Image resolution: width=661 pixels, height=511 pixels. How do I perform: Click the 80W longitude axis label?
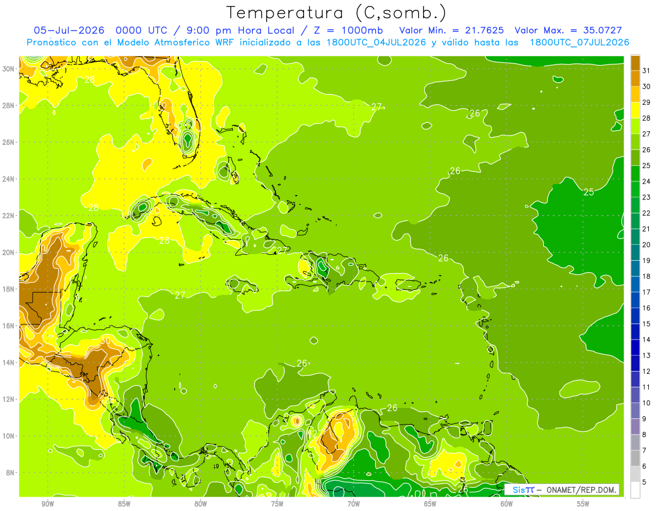tap(201, 504)
